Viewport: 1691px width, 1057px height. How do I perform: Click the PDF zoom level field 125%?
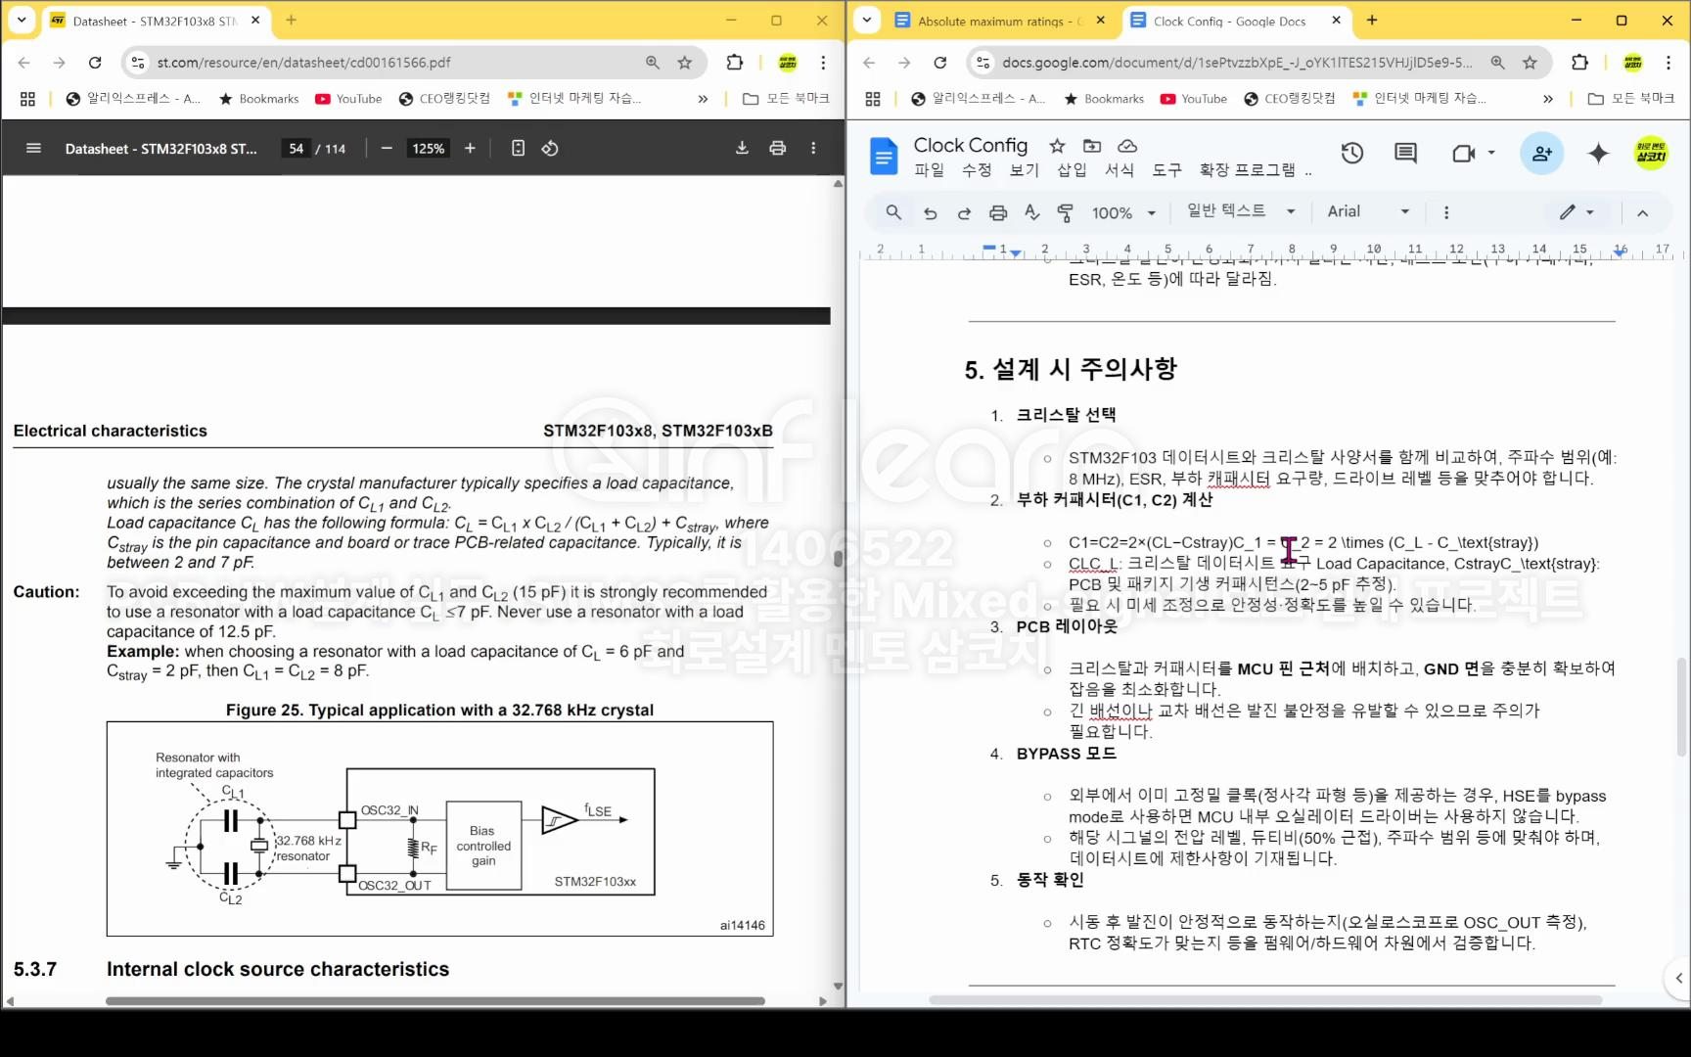pos(428,148)
